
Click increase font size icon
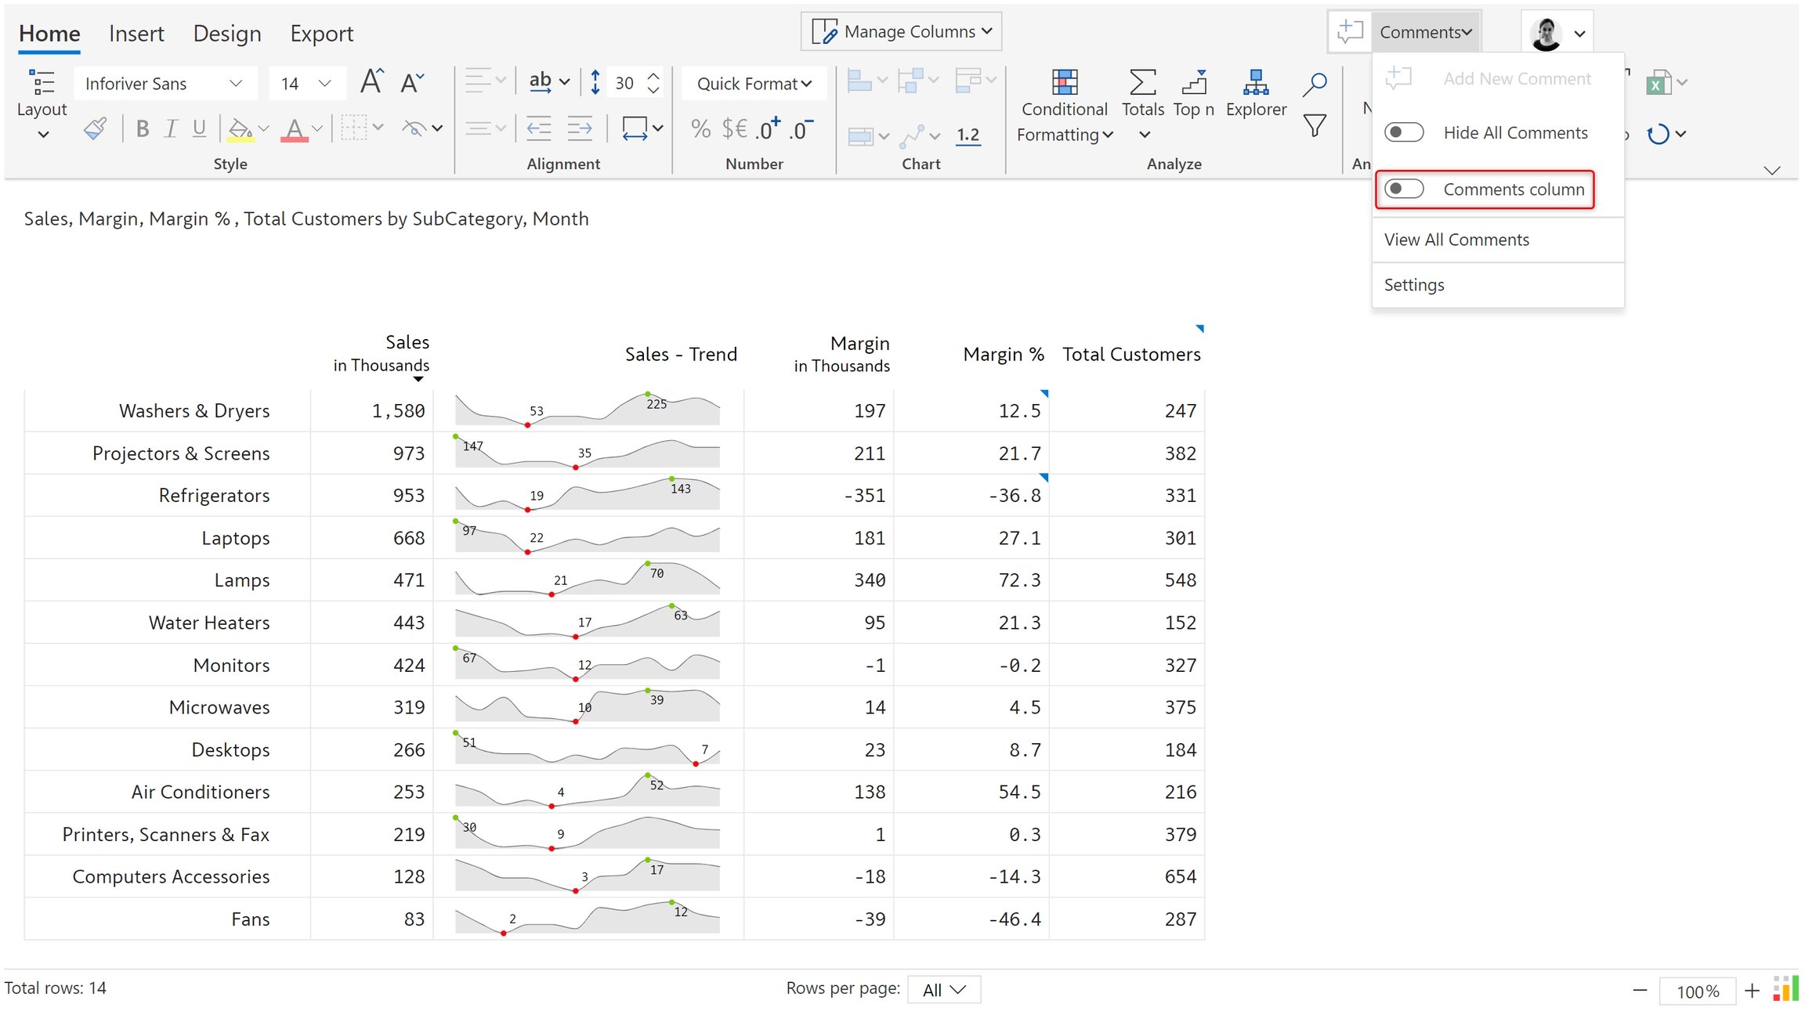371,81
